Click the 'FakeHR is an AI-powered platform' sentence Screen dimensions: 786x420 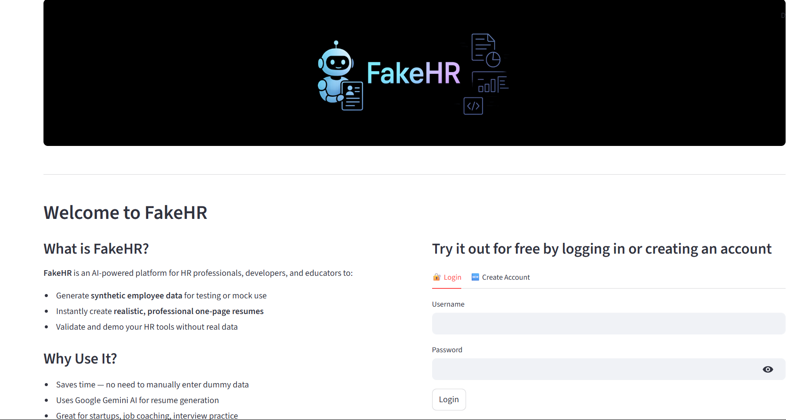pyautogui.click(x=198, y=273)
